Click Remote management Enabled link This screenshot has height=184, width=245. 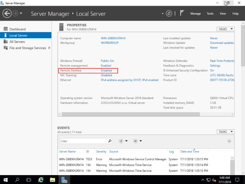click(106, 66)
